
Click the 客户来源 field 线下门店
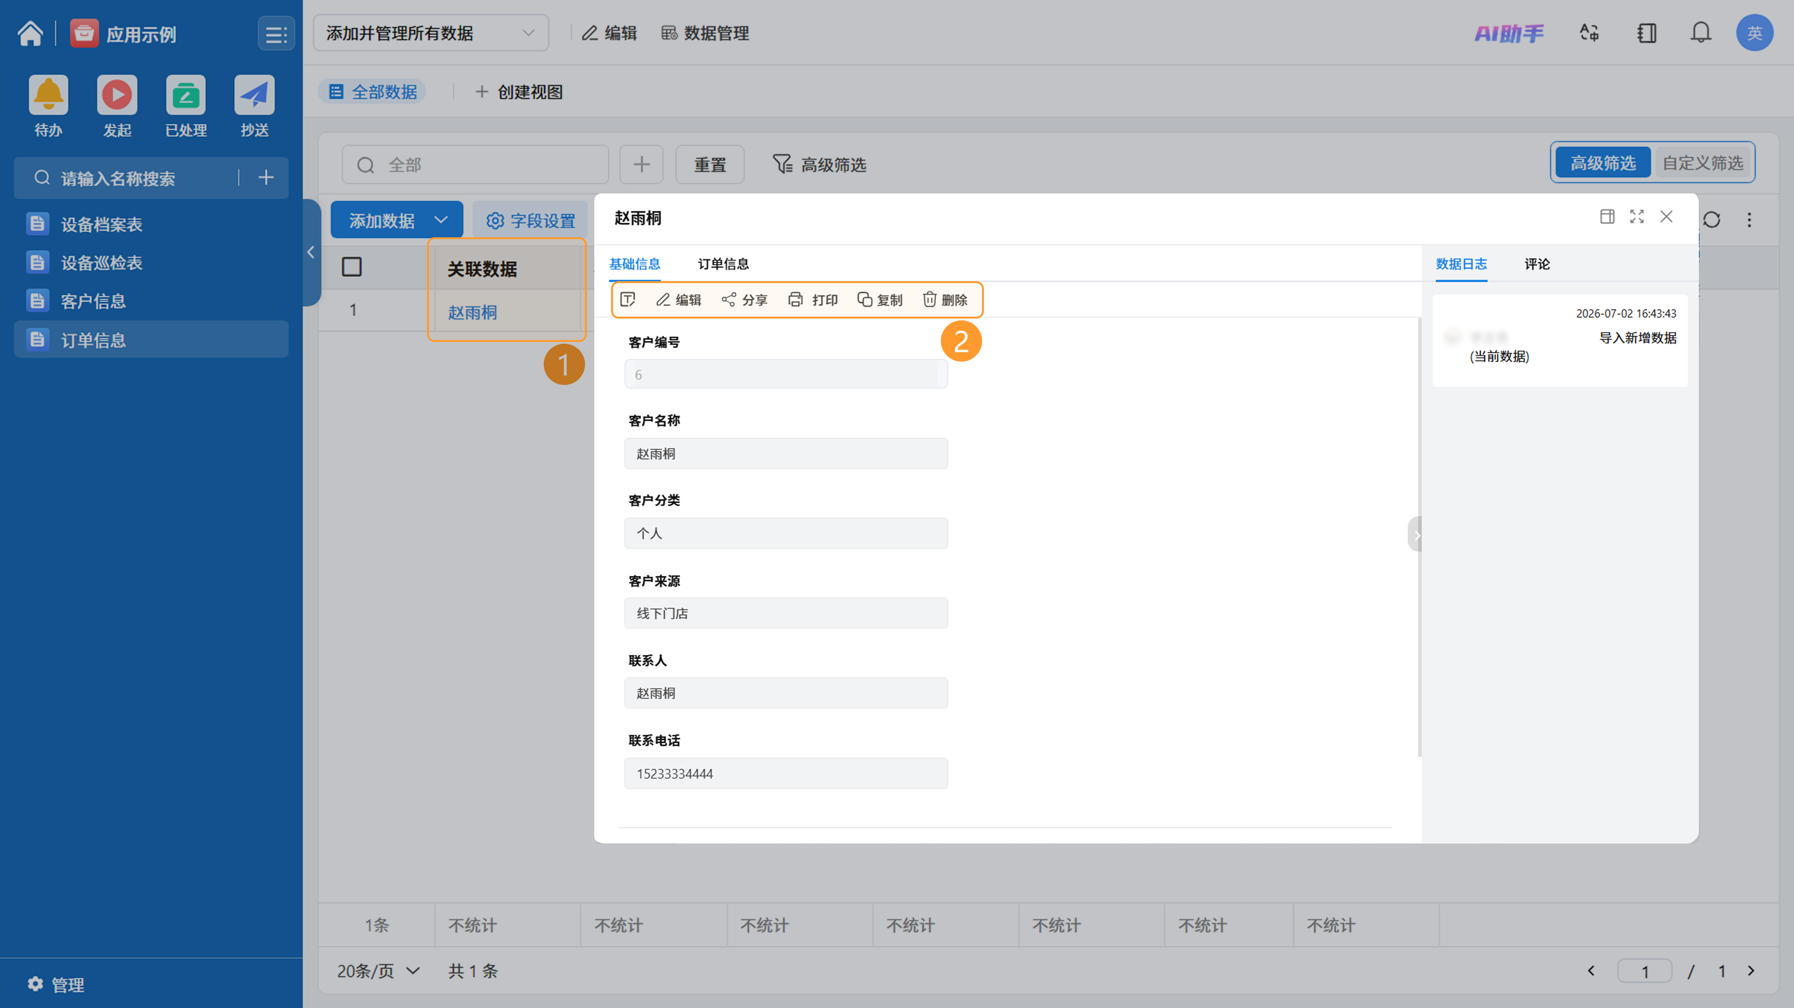tap(785, 613)
